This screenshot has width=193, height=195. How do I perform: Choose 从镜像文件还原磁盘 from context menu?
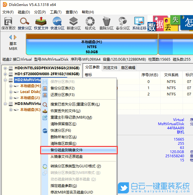tap(79, 157)
